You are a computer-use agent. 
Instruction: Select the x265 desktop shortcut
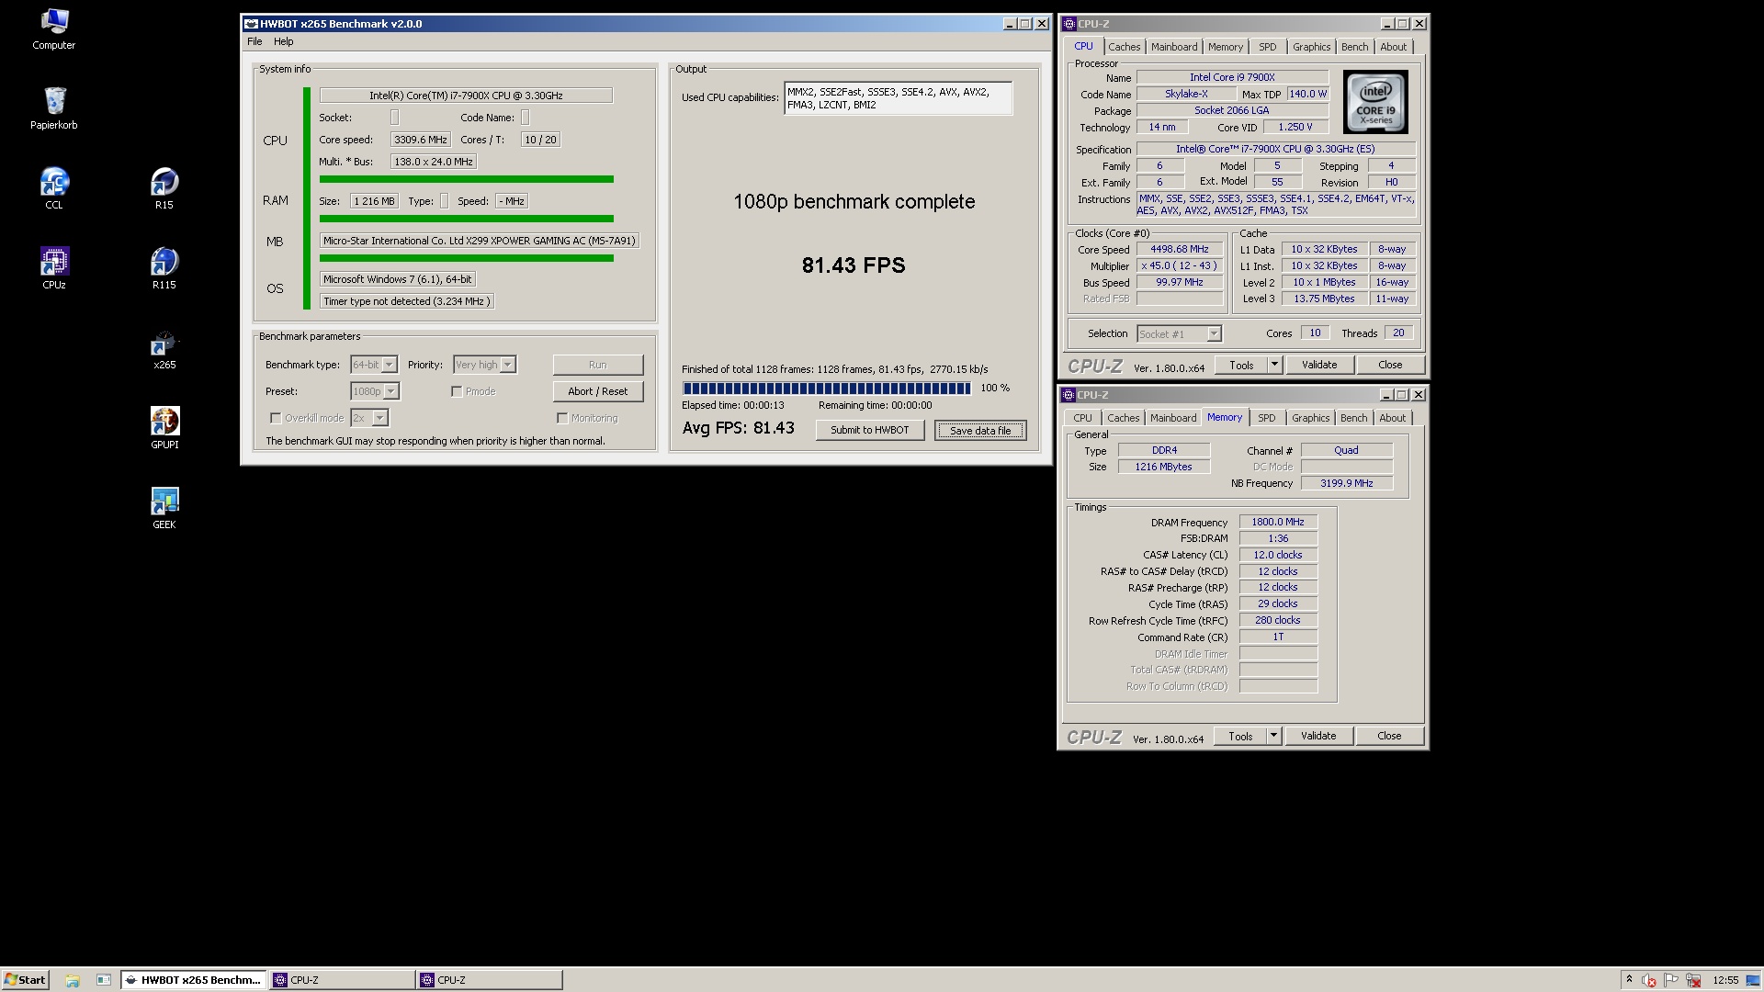pyautogui.click(x=164, y=349)
